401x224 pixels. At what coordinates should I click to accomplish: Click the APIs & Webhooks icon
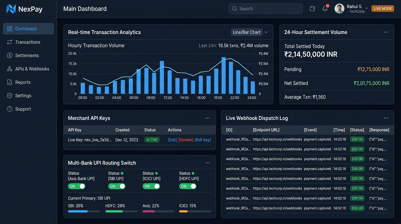(x=10, y=69)
